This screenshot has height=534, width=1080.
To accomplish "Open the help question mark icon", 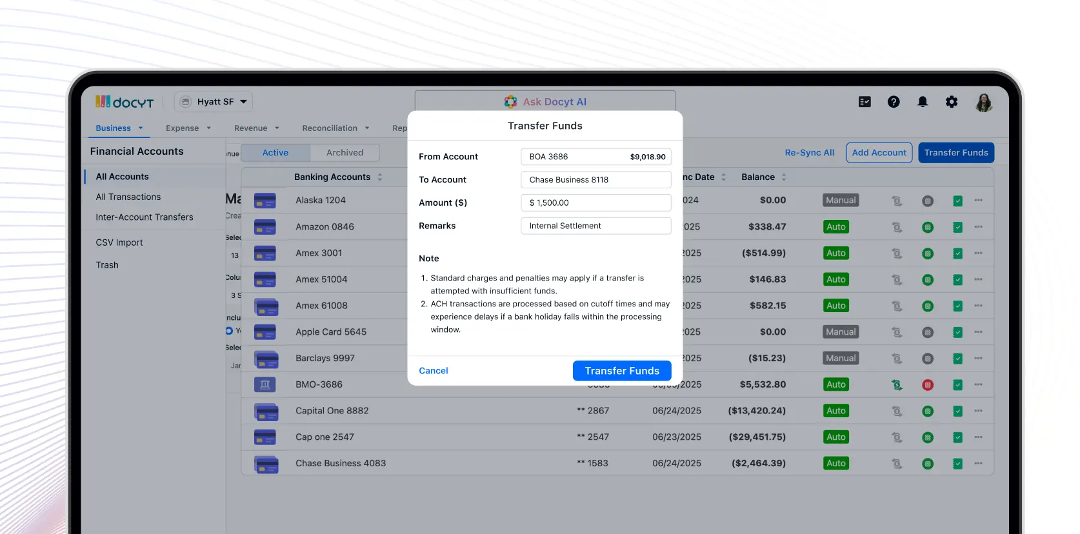I will (x=894, y=102).
